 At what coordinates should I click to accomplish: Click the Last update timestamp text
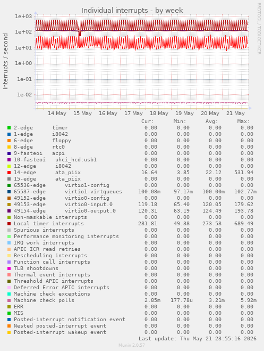[x=198, y=338]
